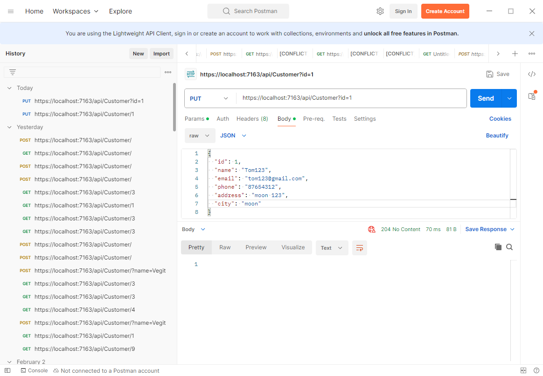Select the Raw response view tab
Screen dimensions: 543x376
tap(225, 247)
